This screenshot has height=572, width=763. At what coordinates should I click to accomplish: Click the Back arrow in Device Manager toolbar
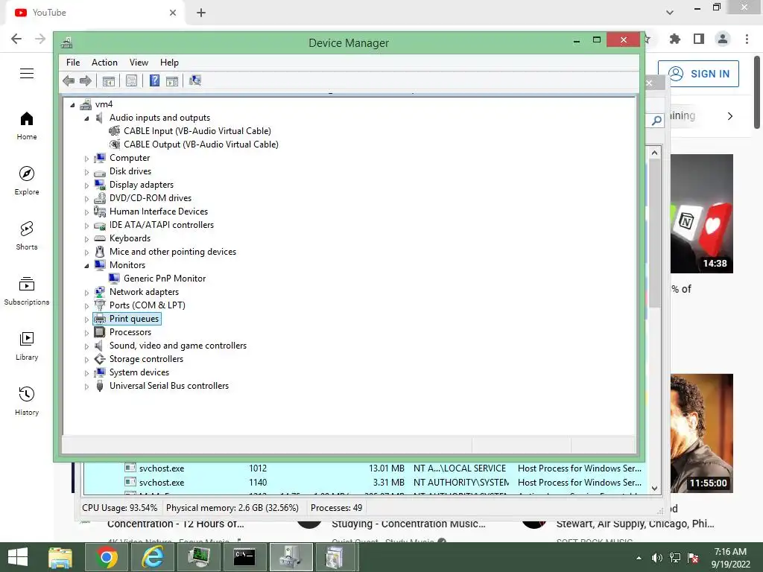pyautogui.click(x=69, y=80)
